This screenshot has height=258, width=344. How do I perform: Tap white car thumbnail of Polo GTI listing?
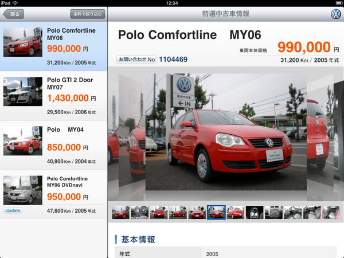(23, 92)
